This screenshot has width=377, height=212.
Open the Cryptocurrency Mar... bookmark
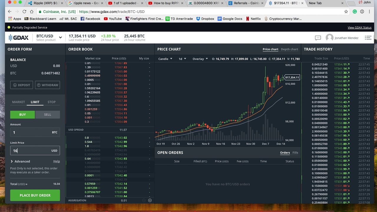(x=283, y=19)
